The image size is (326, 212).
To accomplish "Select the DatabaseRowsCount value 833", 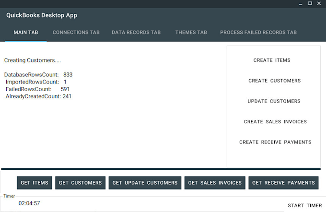I will [x=68, y=75].
